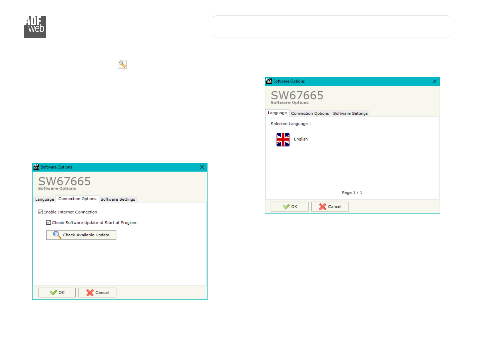Click the ADFweb icon in Language window title bar
This screenshot has width=481, height=340.
pos(269,81)
